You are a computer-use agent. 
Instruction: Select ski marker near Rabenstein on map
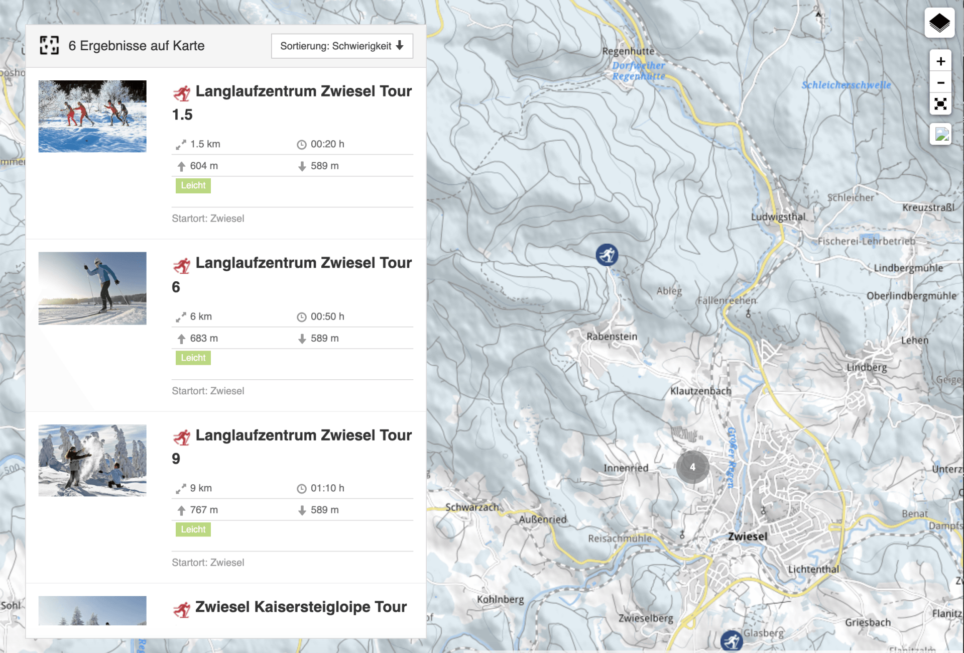[x=607, y=255]
